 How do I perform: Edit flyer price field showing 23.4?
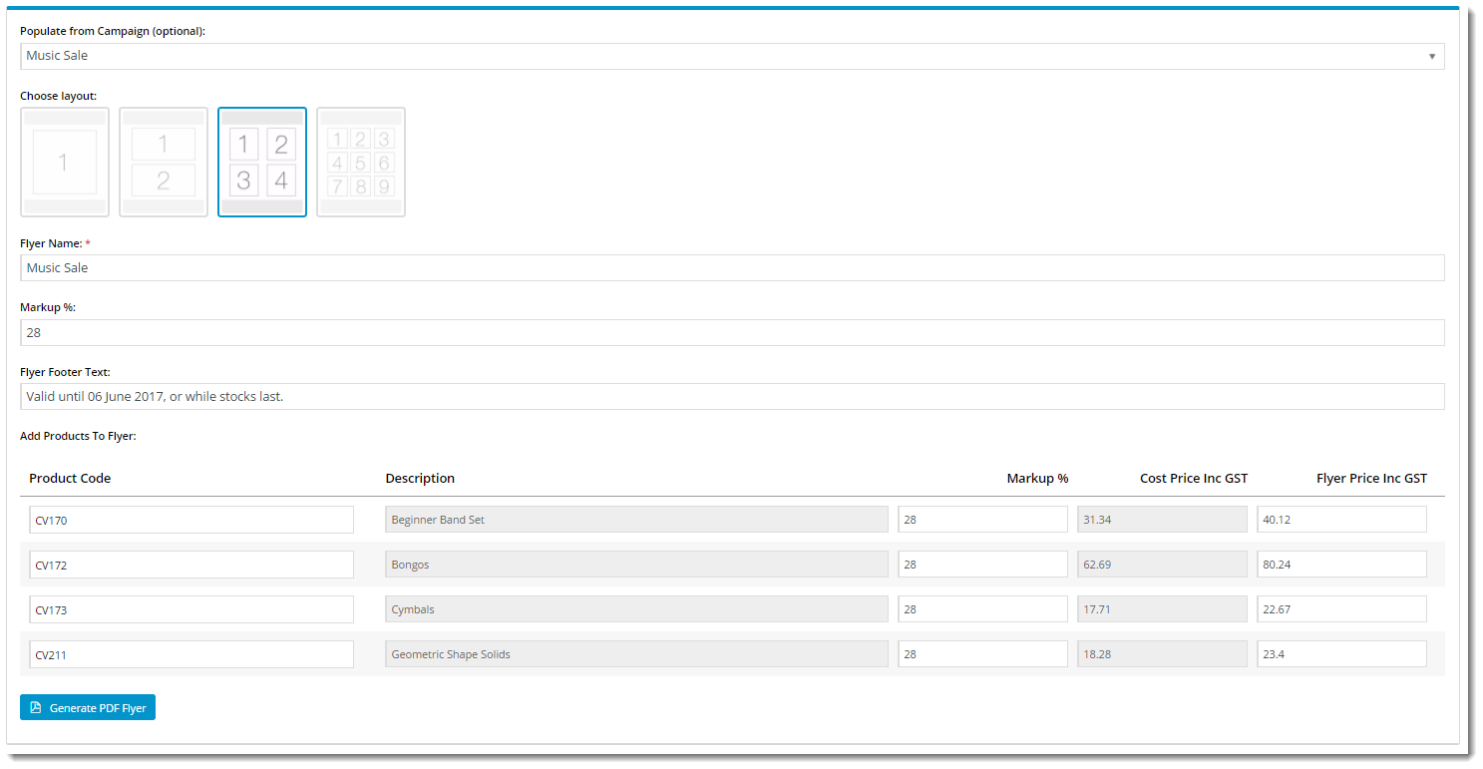pos(1341,654)
